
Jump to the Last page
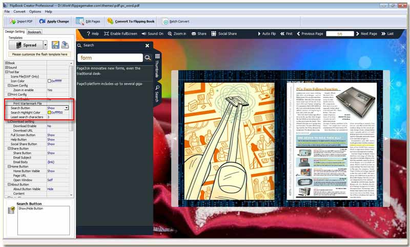pyautogui.click(x=387, y=34)
